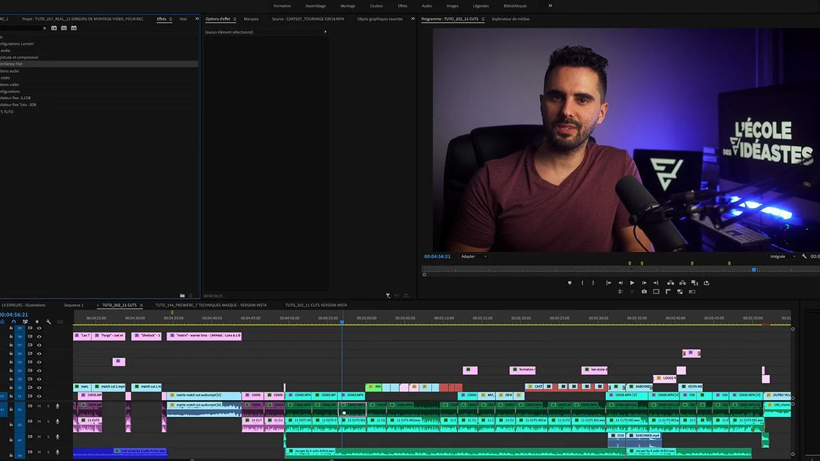Step forward one frame in Program monitor
Viewport: 820px width, 461px height.
(644, 282)
